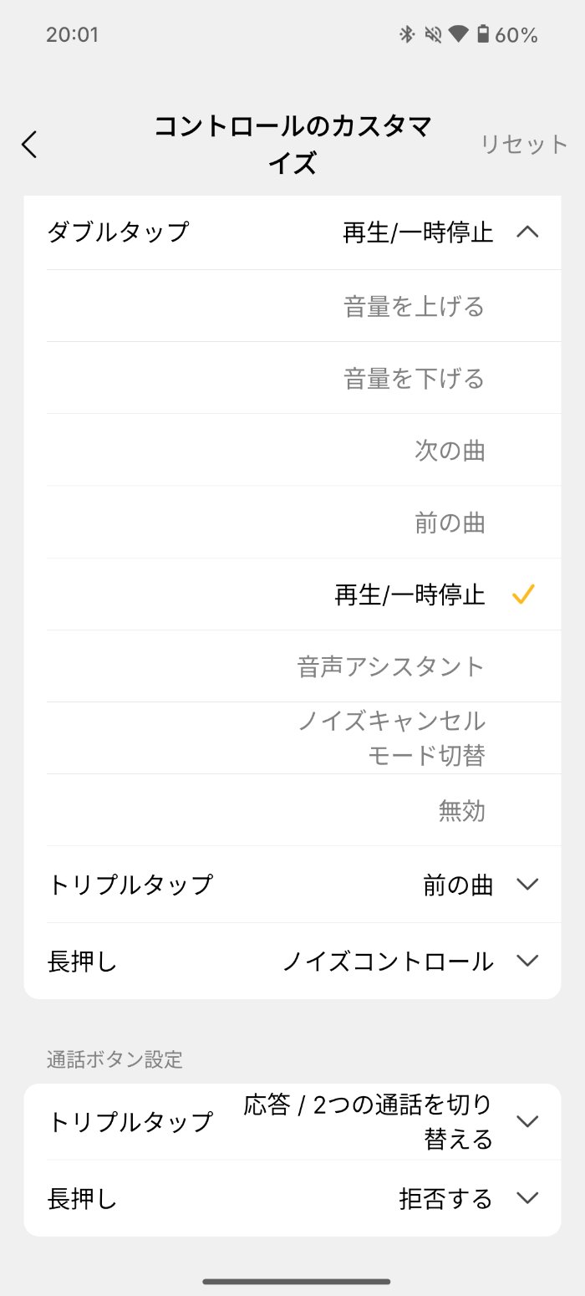Go back using the left arrow
Viewport: 585px width, 1296px height.
(29, 144)
